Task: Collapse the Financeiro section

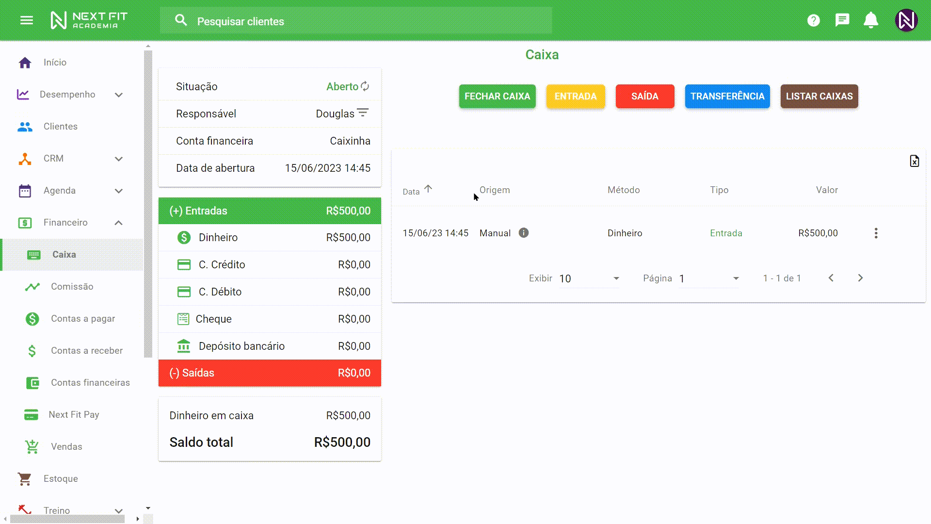Action: (x=119, y=223)
